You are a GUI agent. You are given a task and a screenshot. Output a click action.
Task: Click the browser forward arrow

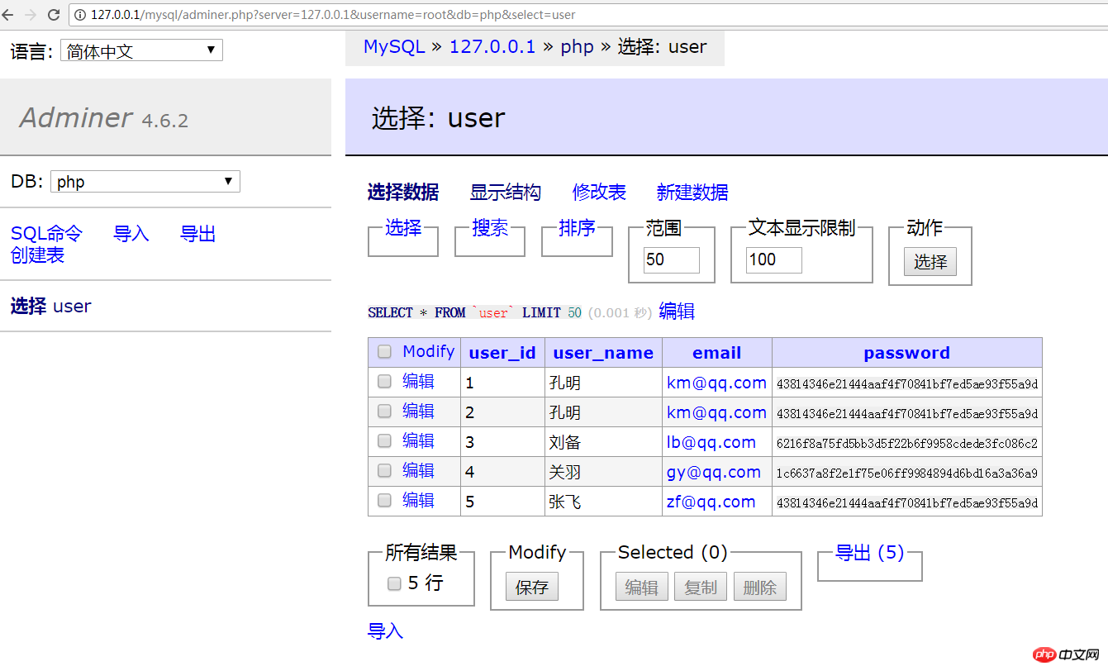click(x=31, y=15)
